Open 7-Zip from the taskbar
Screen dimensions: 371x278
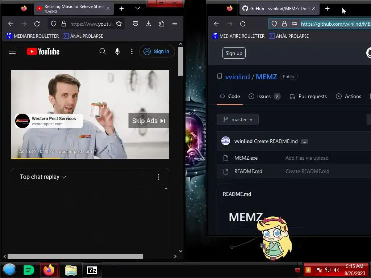coord(92,270)
